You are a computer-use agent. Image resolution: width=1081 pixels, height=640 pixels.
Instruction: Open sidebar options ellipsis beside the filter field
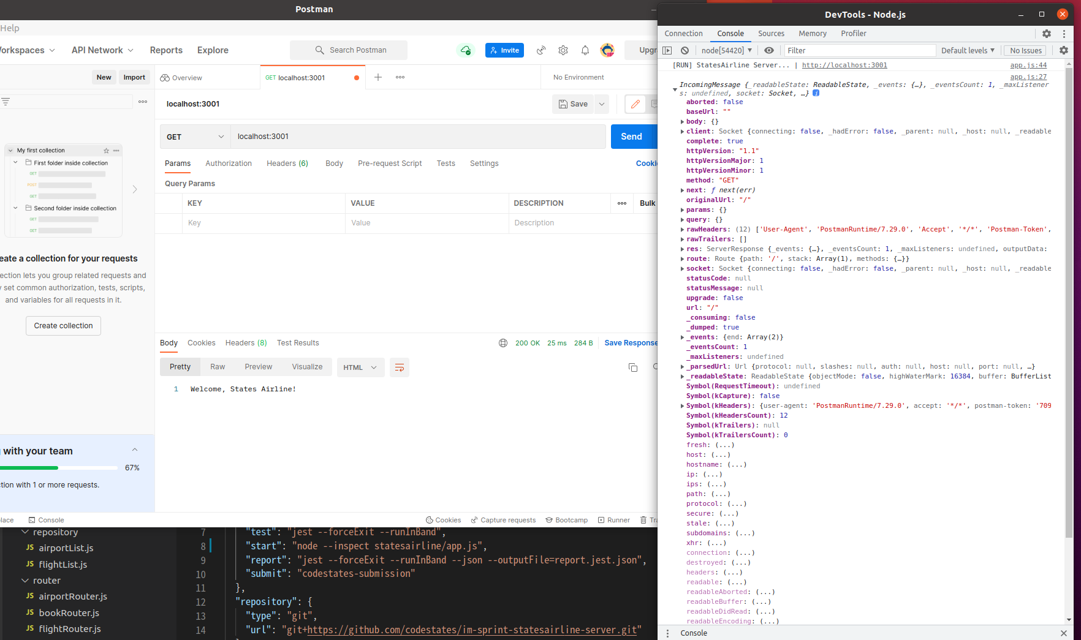point(143,102)
